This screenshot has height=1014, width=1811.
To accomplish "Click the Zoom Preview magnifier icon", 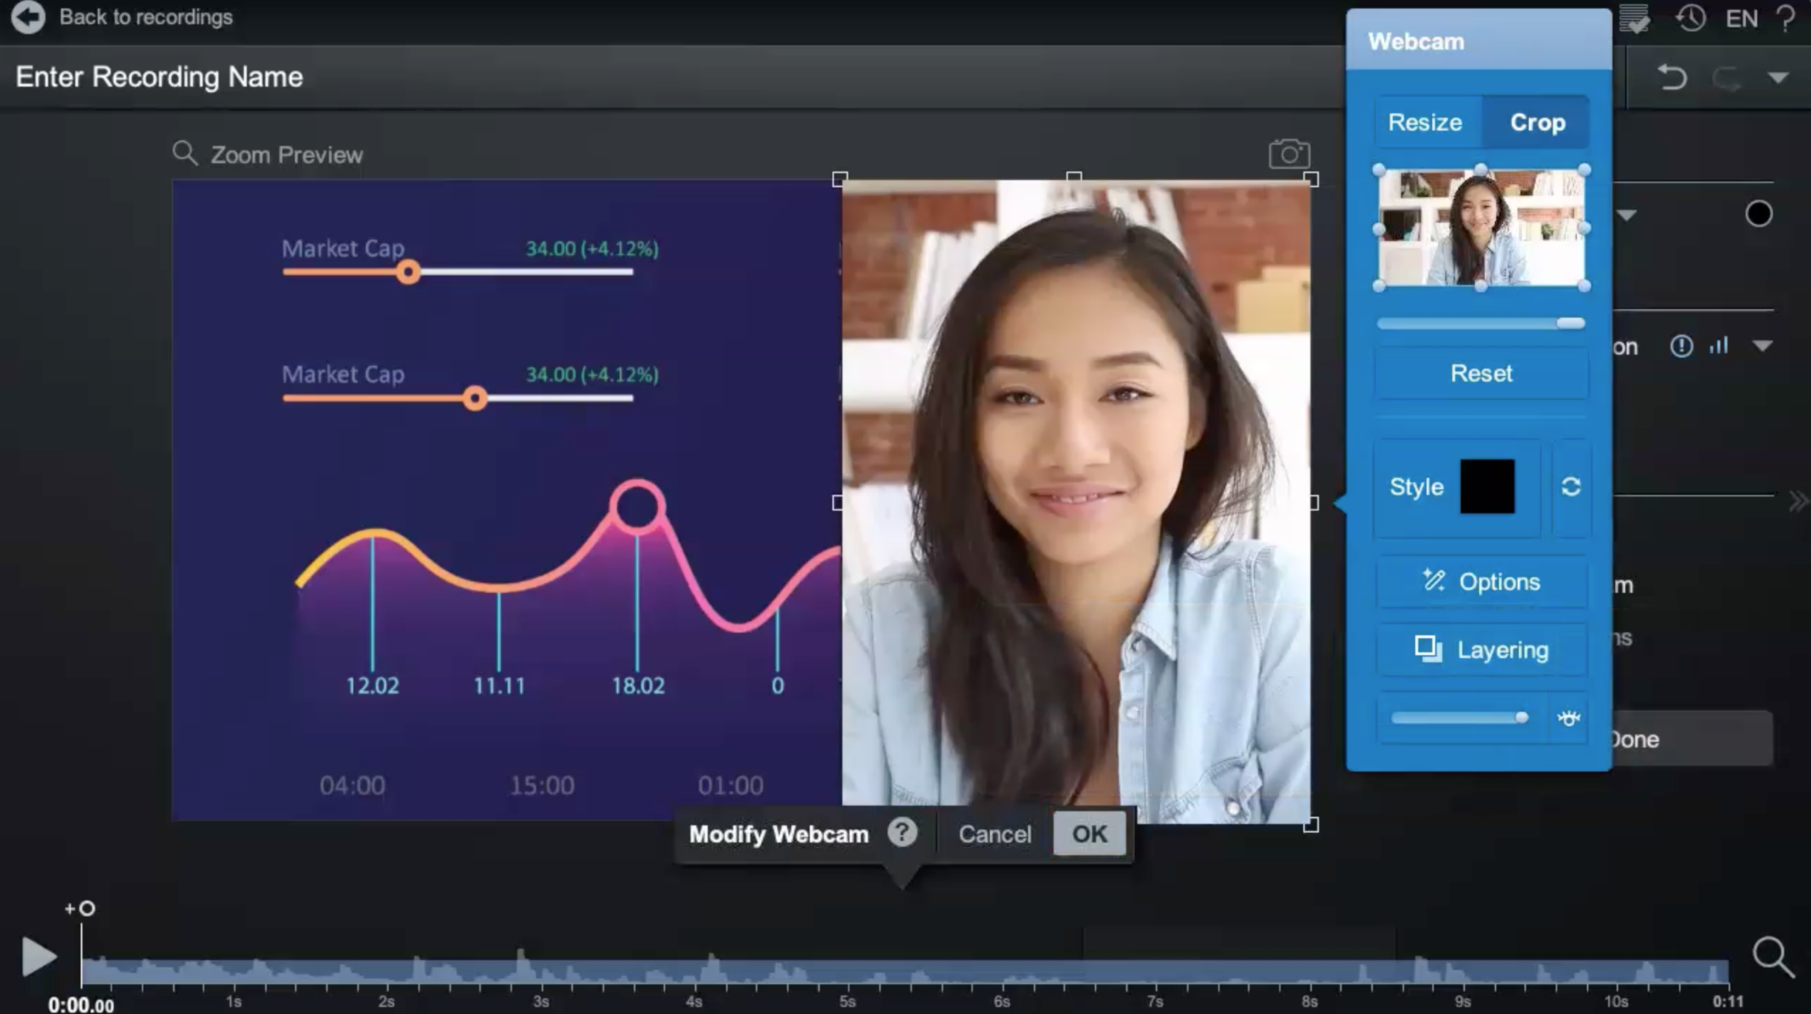I will [185, 153].
